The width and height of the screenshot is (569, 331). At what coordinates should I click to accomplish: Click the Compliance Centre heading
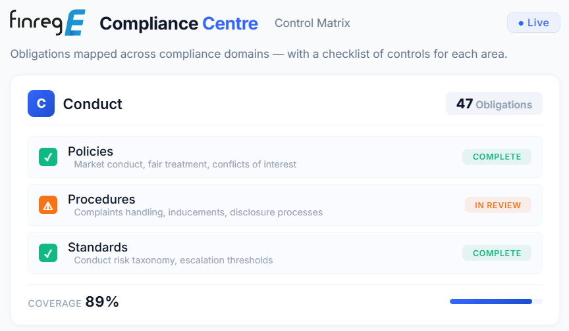178,24
